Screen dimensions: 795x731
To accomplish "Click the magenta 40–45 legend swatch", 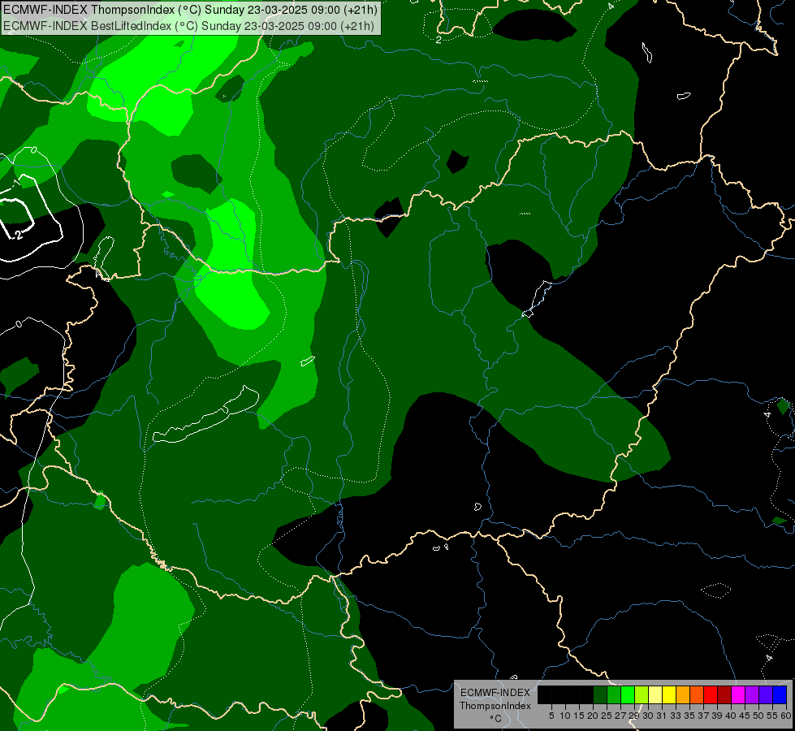I will pyautogui.click(x=737, y=694).
